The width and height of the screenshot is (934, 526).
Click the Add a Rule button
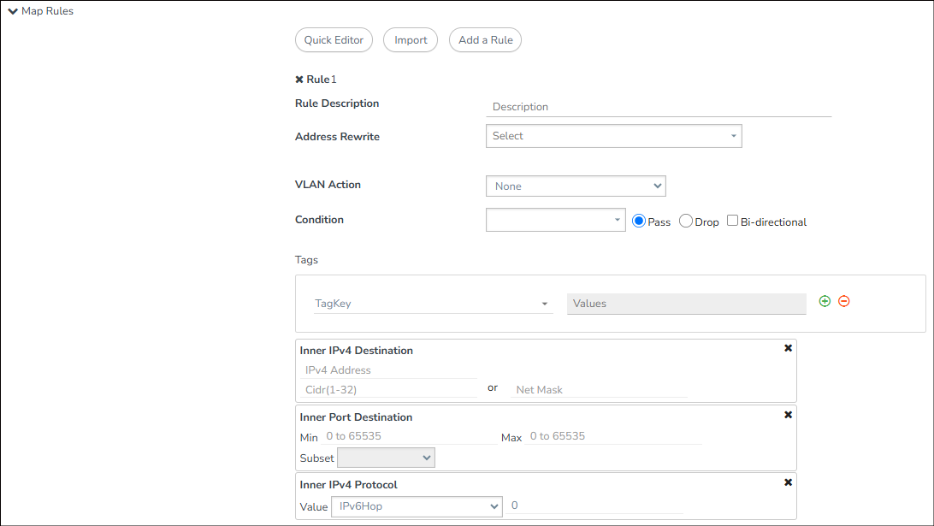click(x=485, y=40)
